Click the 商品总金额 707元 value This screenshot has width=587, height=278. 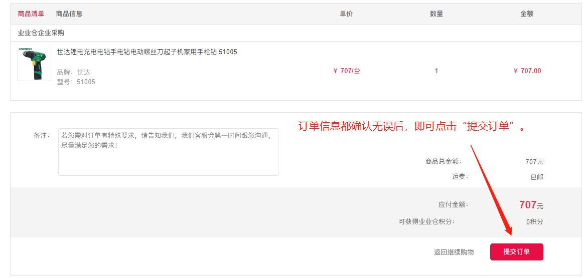pyautogui.click(x=534, y=162)
